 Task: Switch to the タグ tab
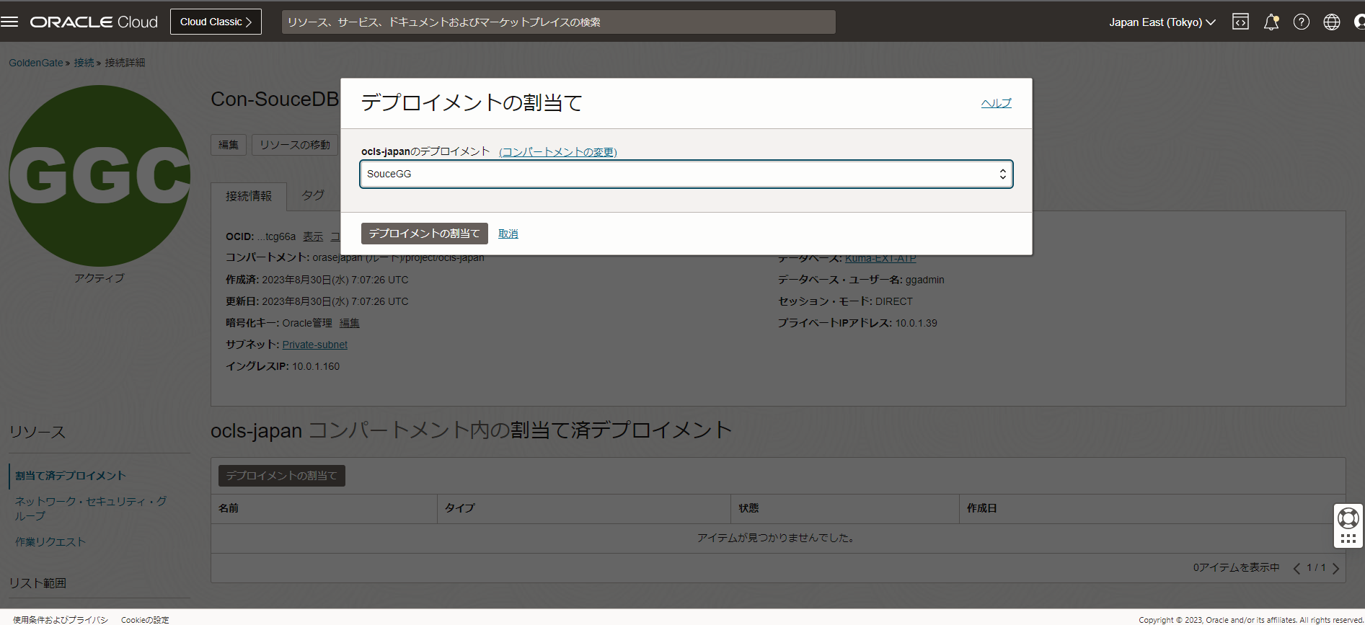pyautogui.click(x=313, y=195)
